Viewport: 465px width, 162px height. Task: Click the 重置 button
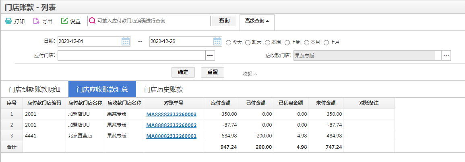coord(213,72)
